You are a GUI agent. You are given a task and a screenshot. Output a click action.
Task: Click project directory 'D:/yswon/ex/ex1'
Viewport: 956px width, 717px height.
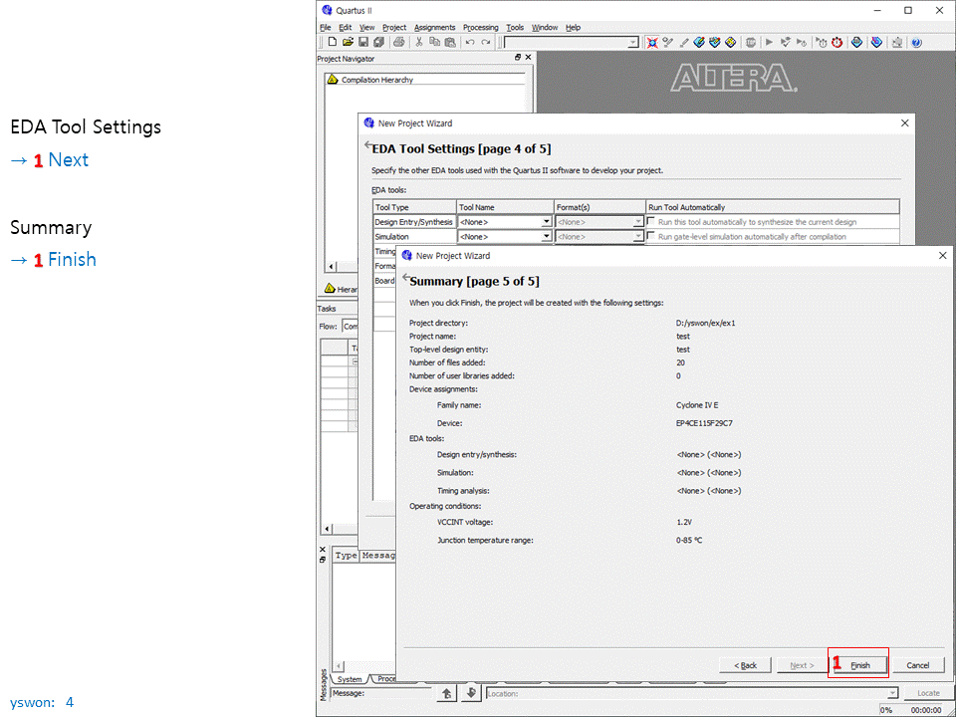coord(705,323)
